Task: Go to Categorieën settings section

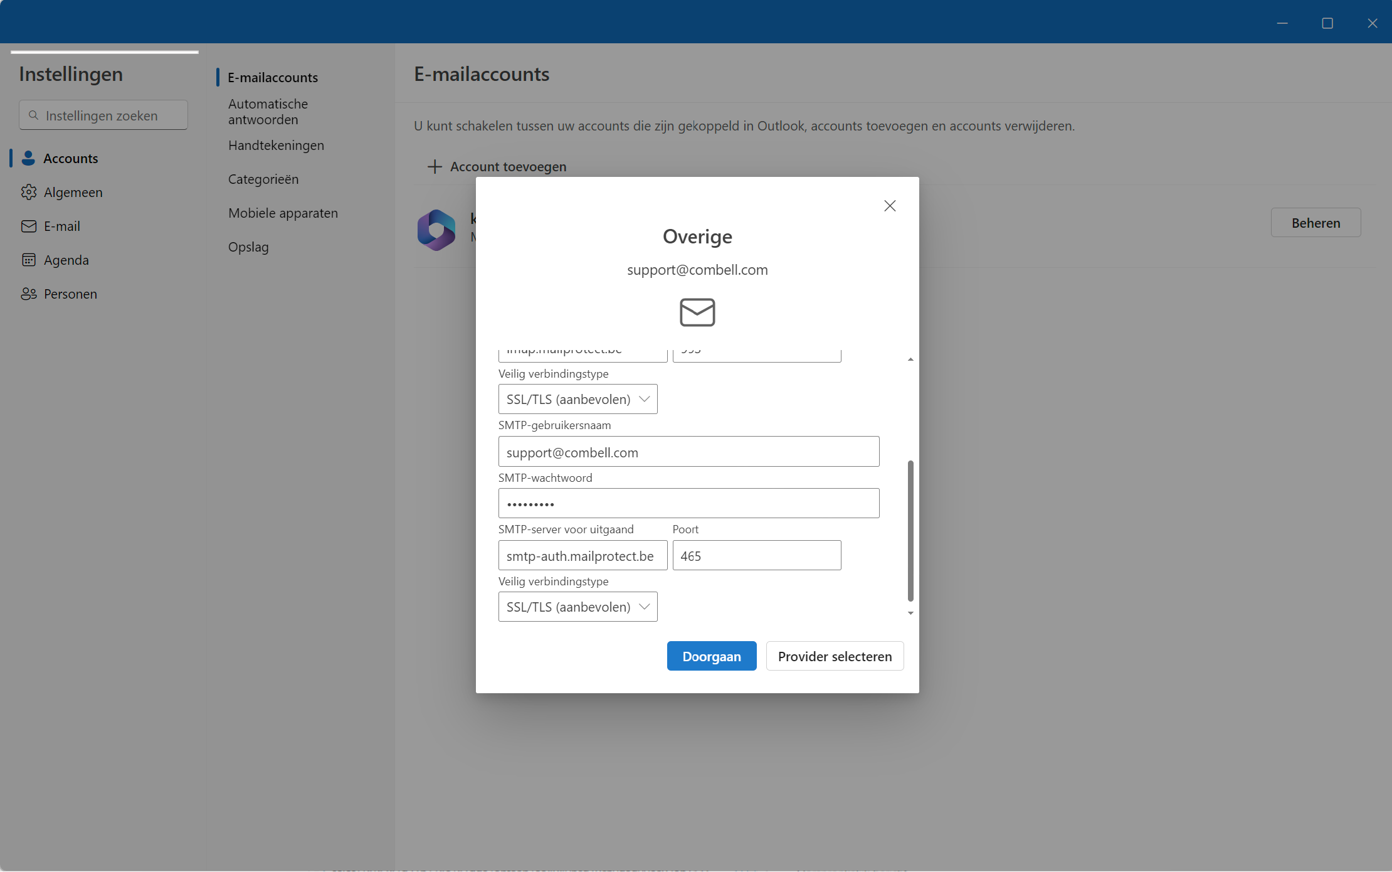Action: [263, 179]
